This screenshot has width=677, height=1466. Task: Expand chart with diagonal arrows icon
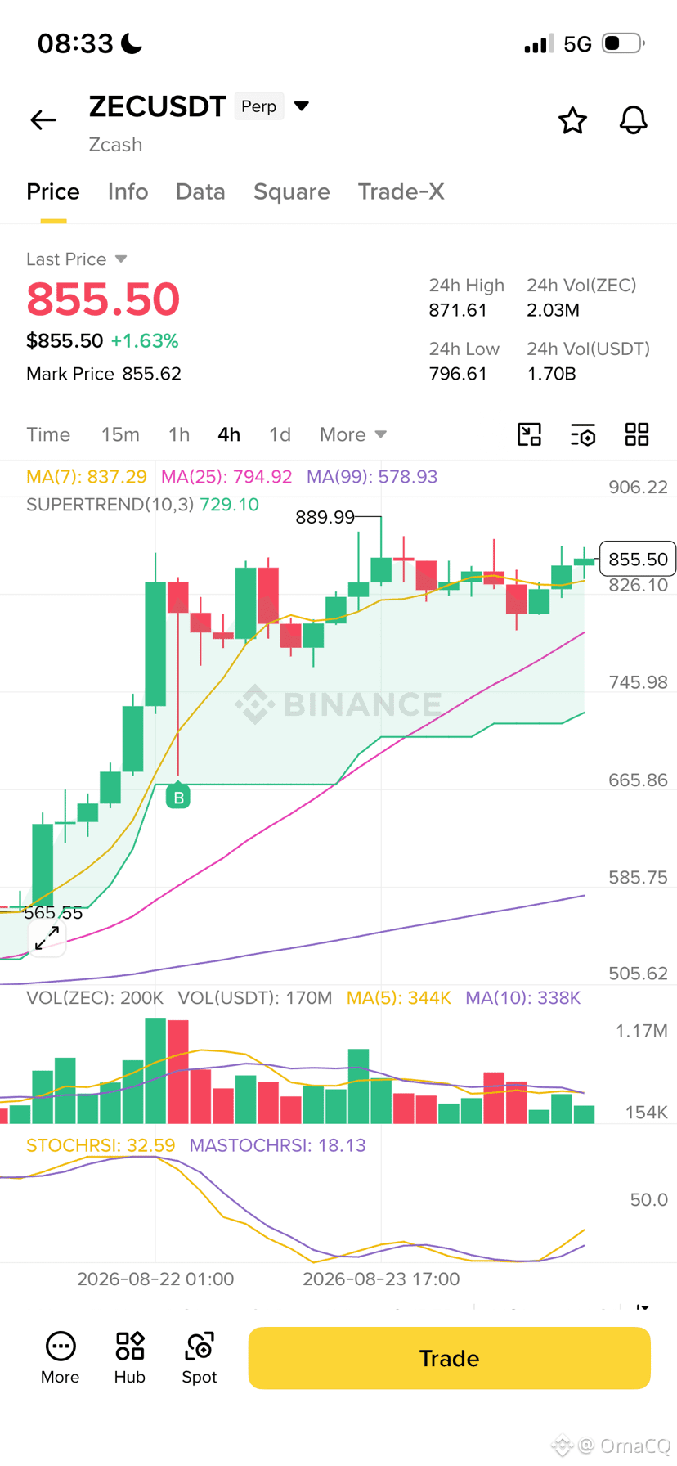[47, 938]
